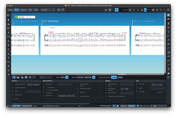Switch to Play mode
Viewport: 177px width, 115px height.
tap(30, 10)
